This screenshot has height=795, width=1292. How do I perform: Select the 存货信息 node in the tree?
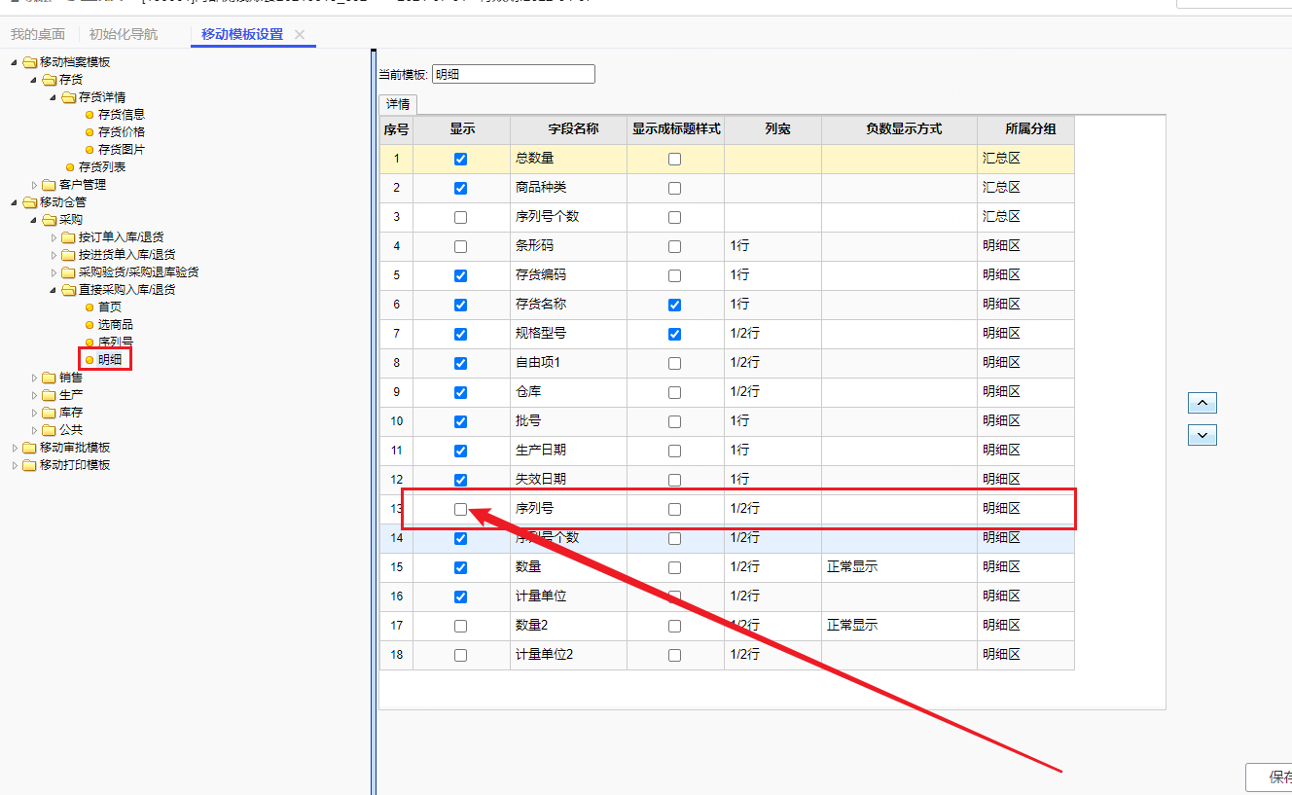pos(121,115)
